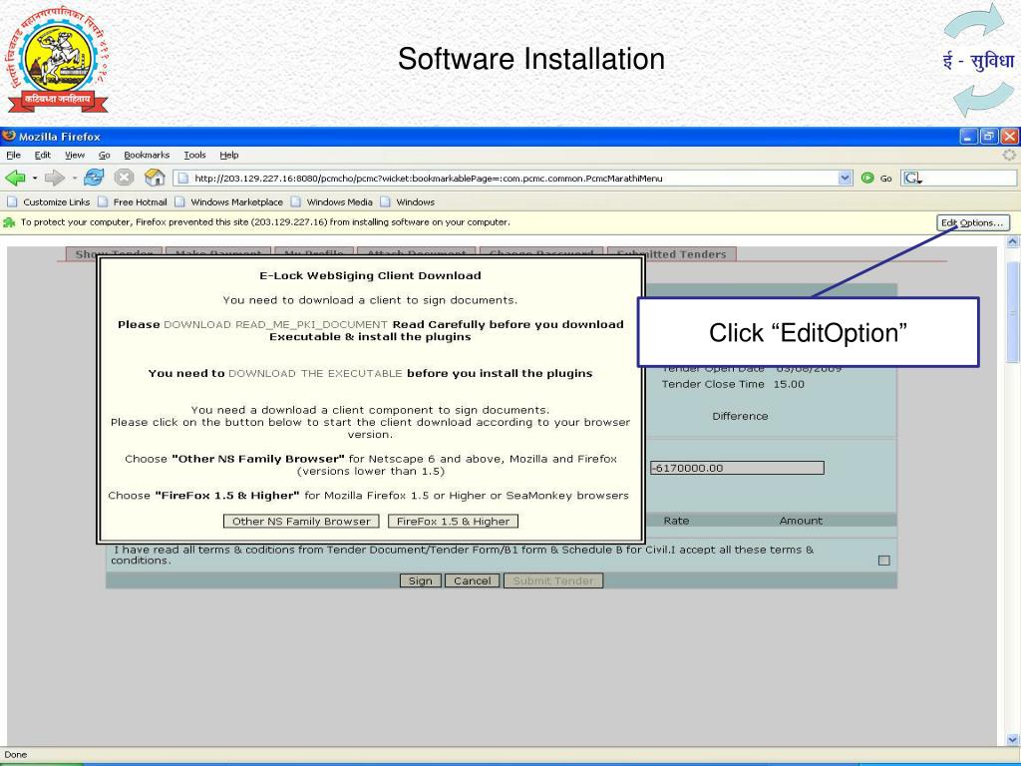Open the Help menu

[229, 155]
